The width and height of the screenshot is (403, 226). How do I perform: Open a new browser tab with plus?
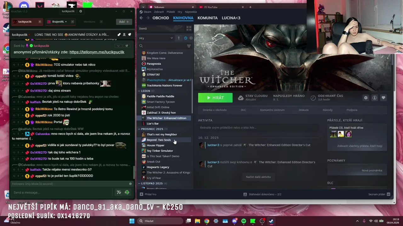tap(250, 7)
